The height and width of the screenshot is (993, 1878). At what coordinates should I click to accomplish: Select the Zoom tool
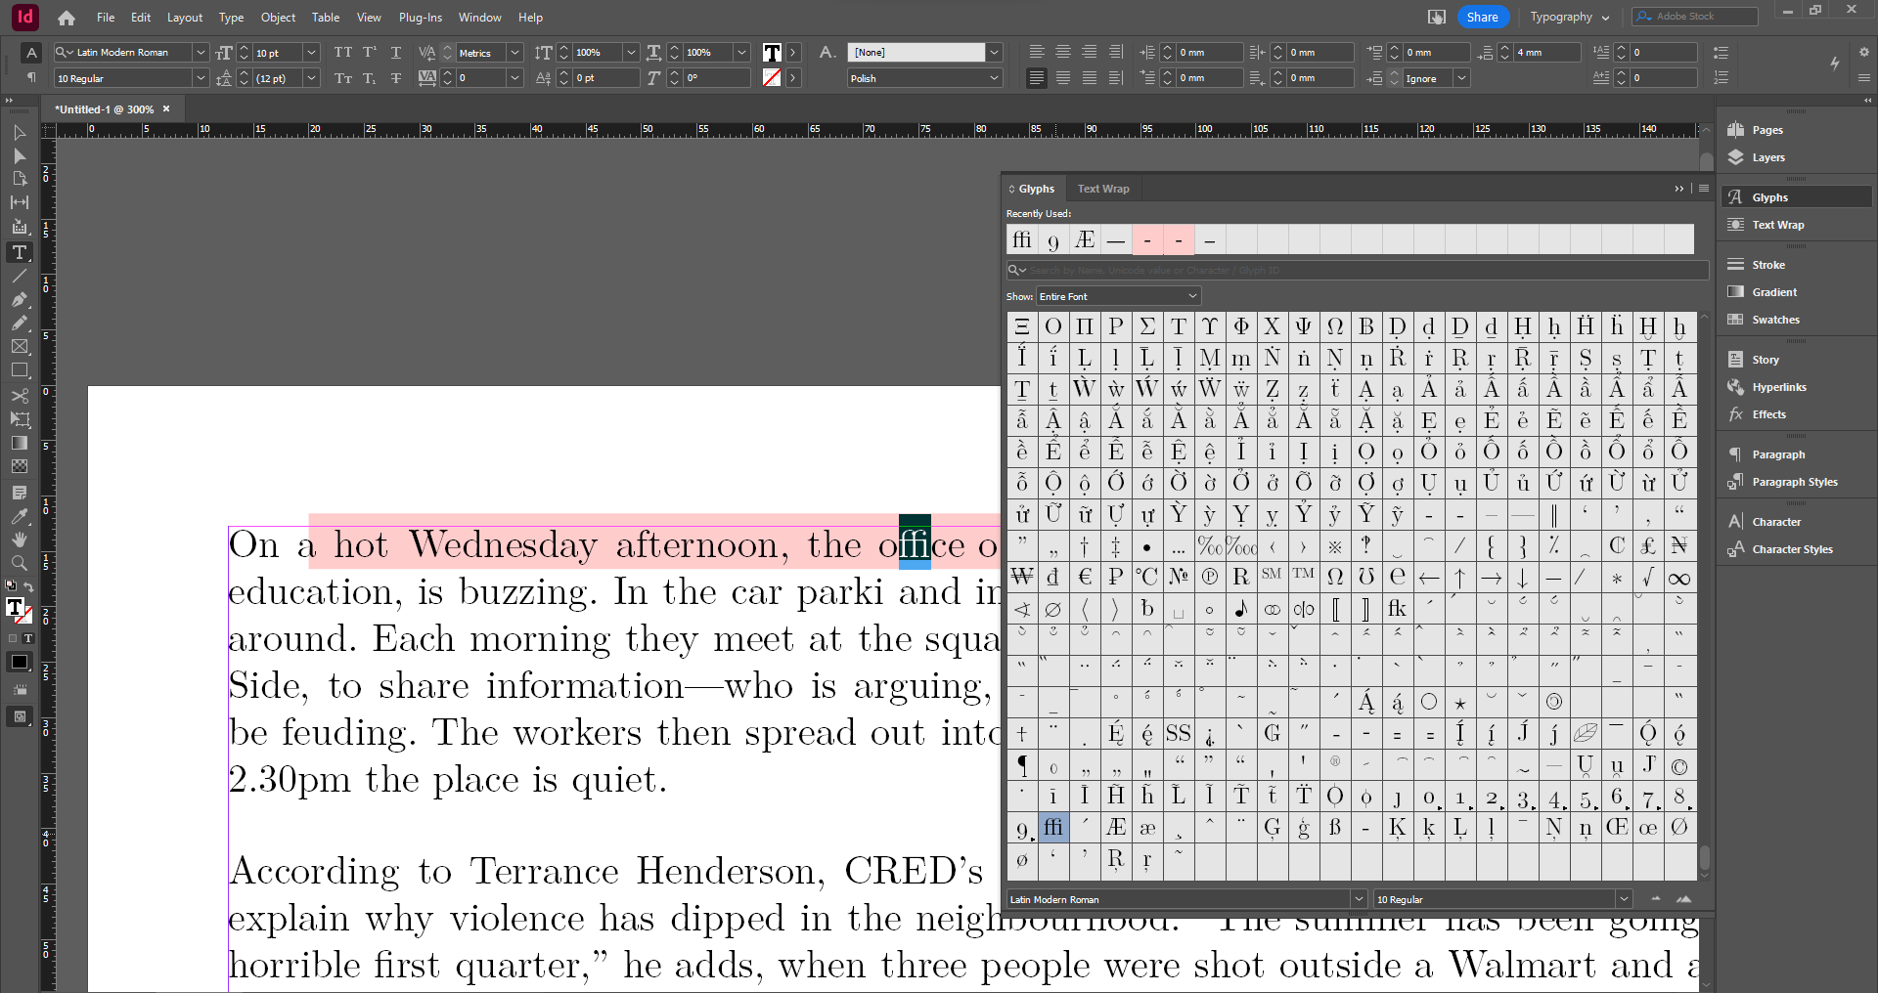coord(19,562)
